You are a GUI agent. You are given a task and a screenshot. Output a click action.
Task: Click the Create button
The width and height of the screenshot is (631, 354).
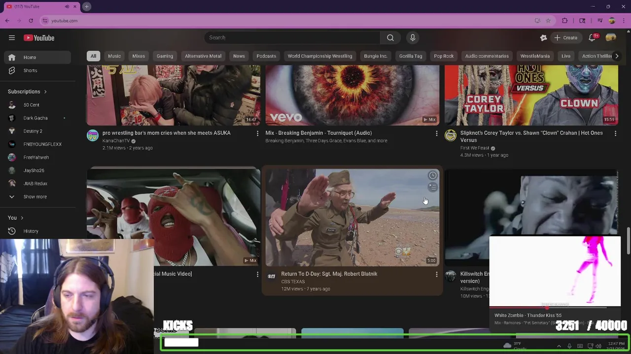point(566,38)
